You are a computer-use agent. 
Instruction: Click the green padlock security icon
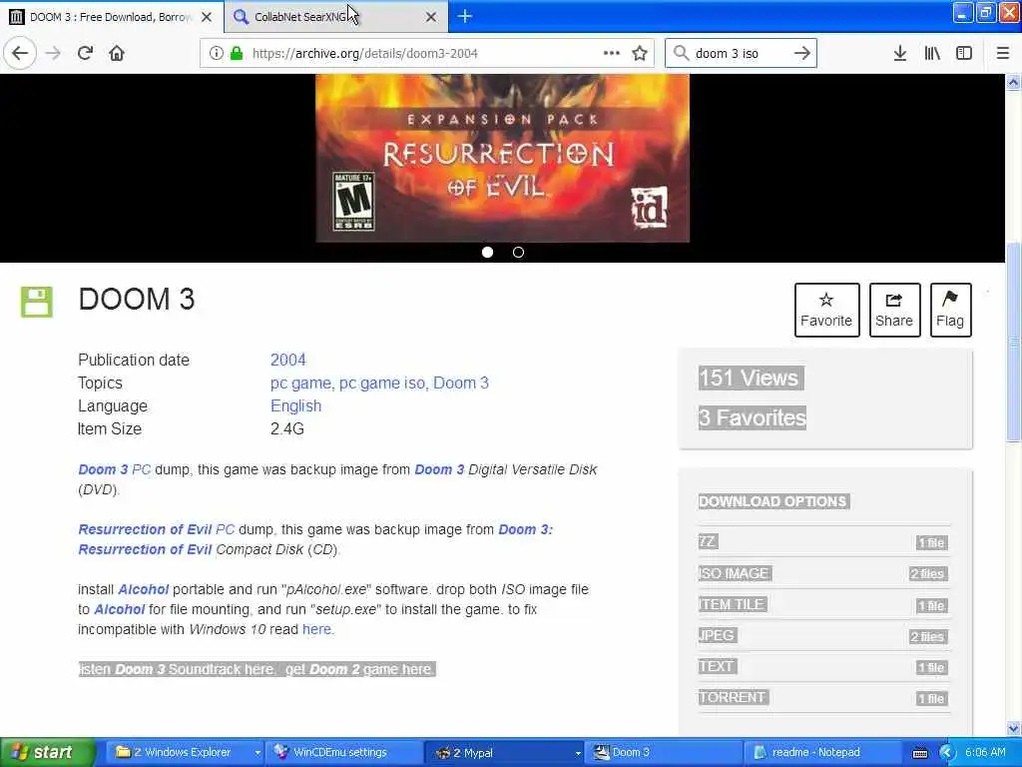pos(237,54)
